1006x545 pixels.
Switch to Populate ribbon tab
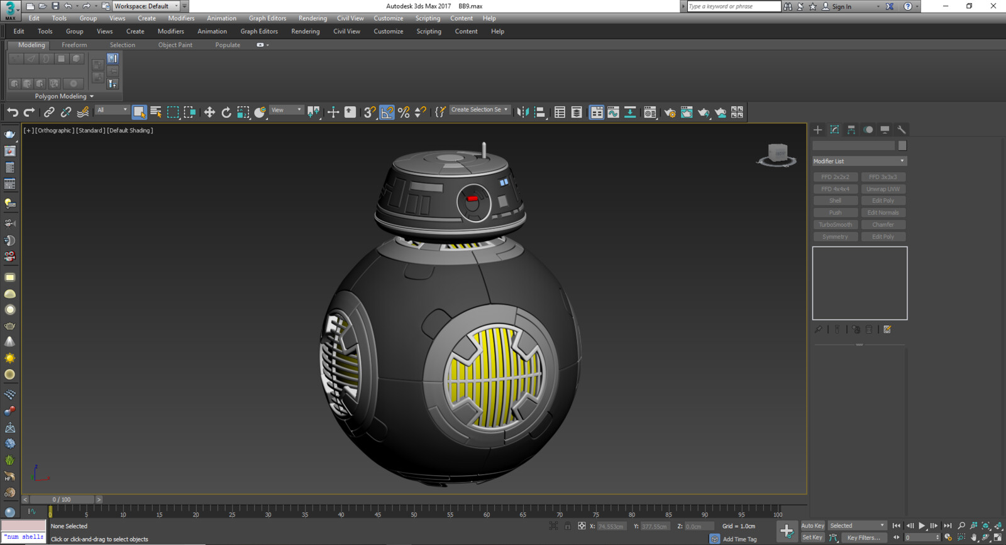(x=228, y=45)
